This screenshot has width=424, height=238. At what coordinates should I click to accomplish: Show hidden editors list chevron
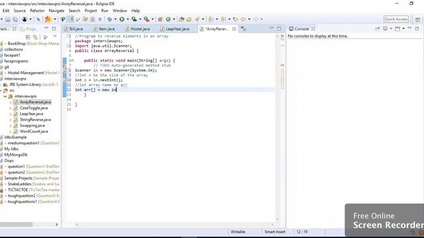[x=243, y=28]
